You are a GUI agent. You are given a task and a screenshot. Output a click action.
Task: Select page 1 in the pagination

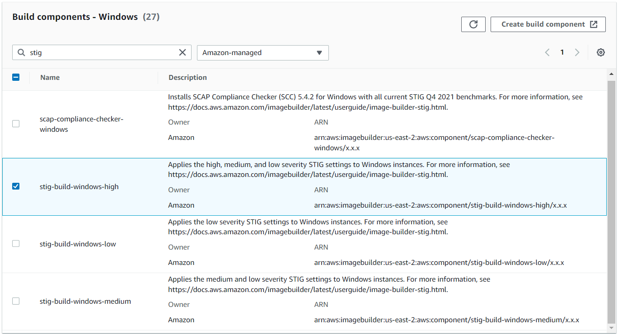click(562, 52)
